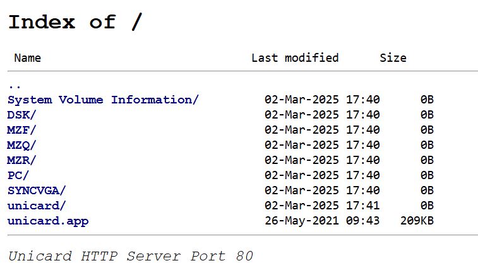The height and width of the screenshot is (280, 478).
Task: Enter the MZR/ folder
Action: coord(22,160)
